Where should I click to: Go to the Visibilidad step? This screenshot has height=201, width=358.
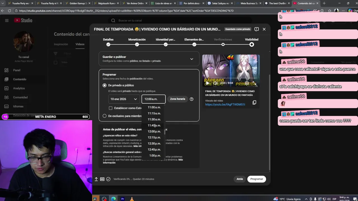coord(252,42)
